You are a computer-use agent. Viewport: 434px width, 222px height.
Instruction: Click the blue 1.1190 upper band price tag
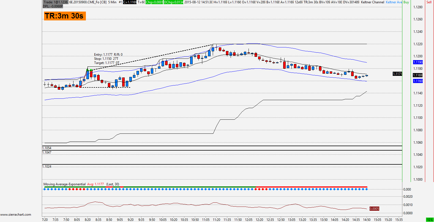click(x=418, y=62)
